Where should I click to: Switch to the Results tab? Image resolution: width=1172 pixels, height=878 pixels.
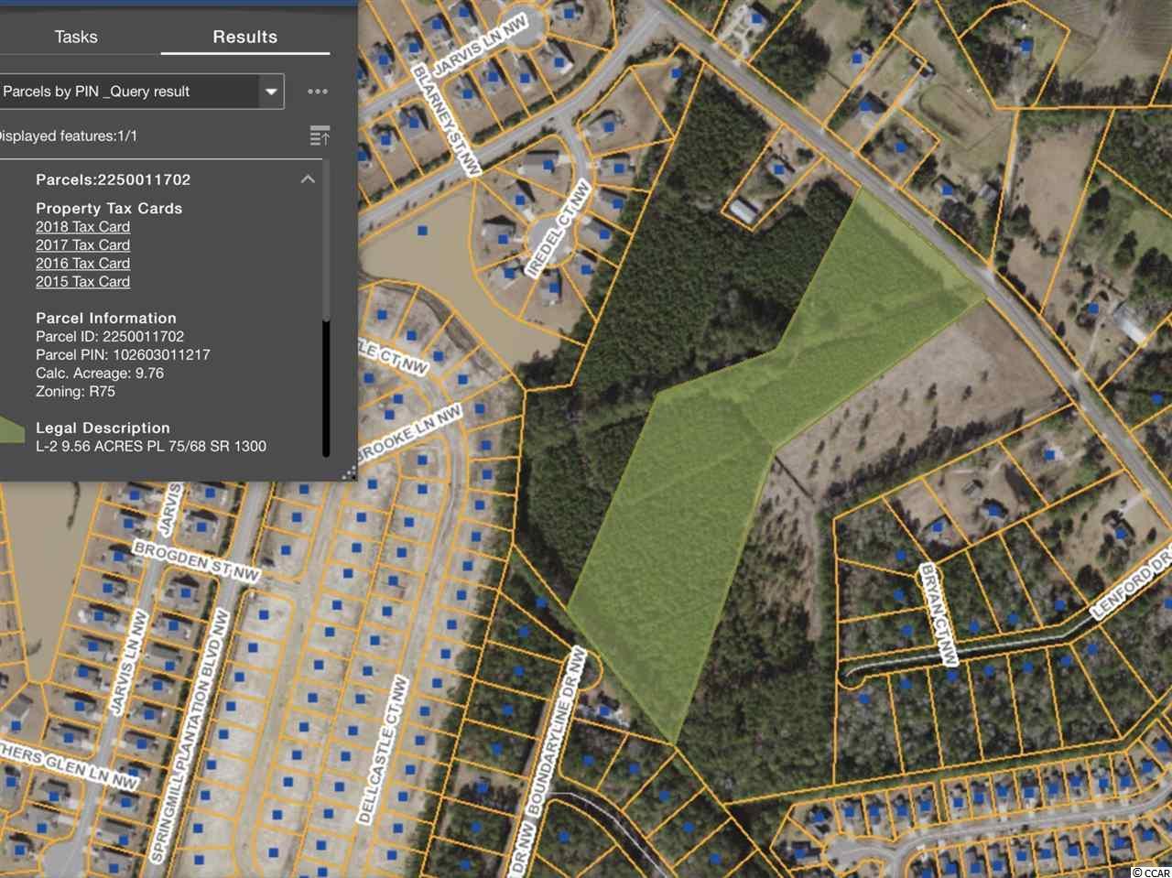(244, 37)
